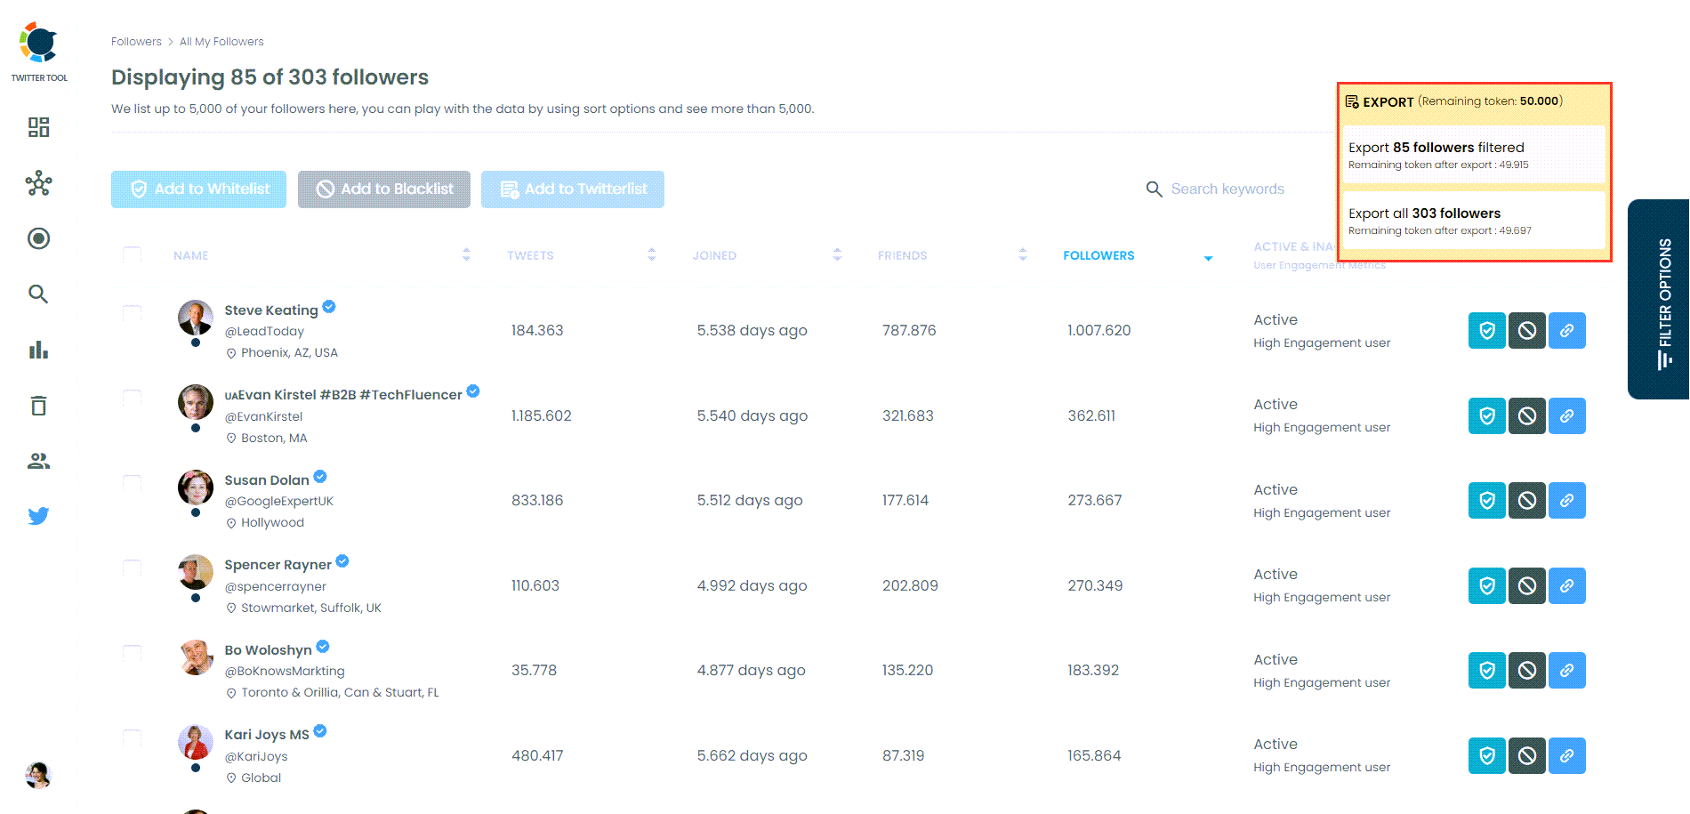Select Kari Joys MS row checkbox
The width and height of the screenshot is (1690, 814).
132,737
